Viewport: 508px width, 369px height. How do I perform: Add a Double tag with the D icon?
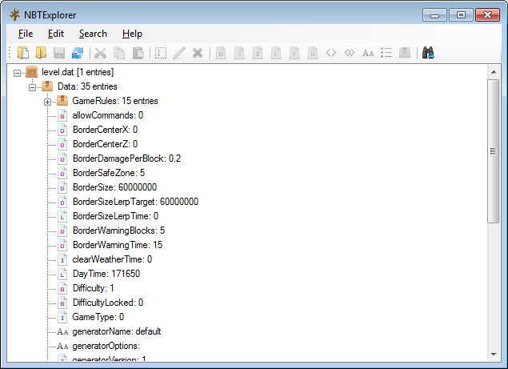coord(313,53)
